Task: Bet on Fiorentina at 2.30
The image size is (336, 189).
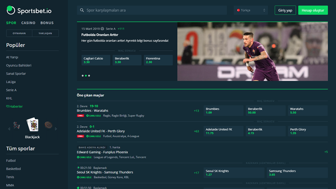Action: [x=158, y=60]
